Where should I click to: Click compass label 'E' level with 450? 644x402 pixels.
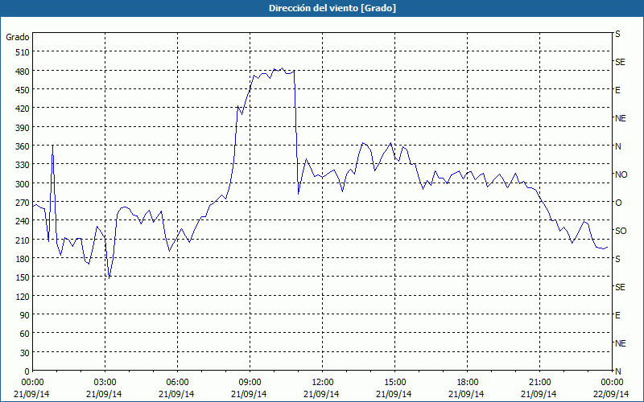click(617, 90)
